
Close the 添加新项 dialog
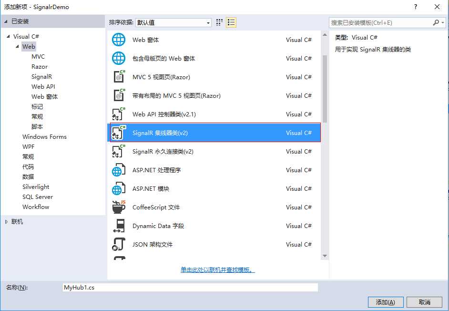click(x=437, y=7)
